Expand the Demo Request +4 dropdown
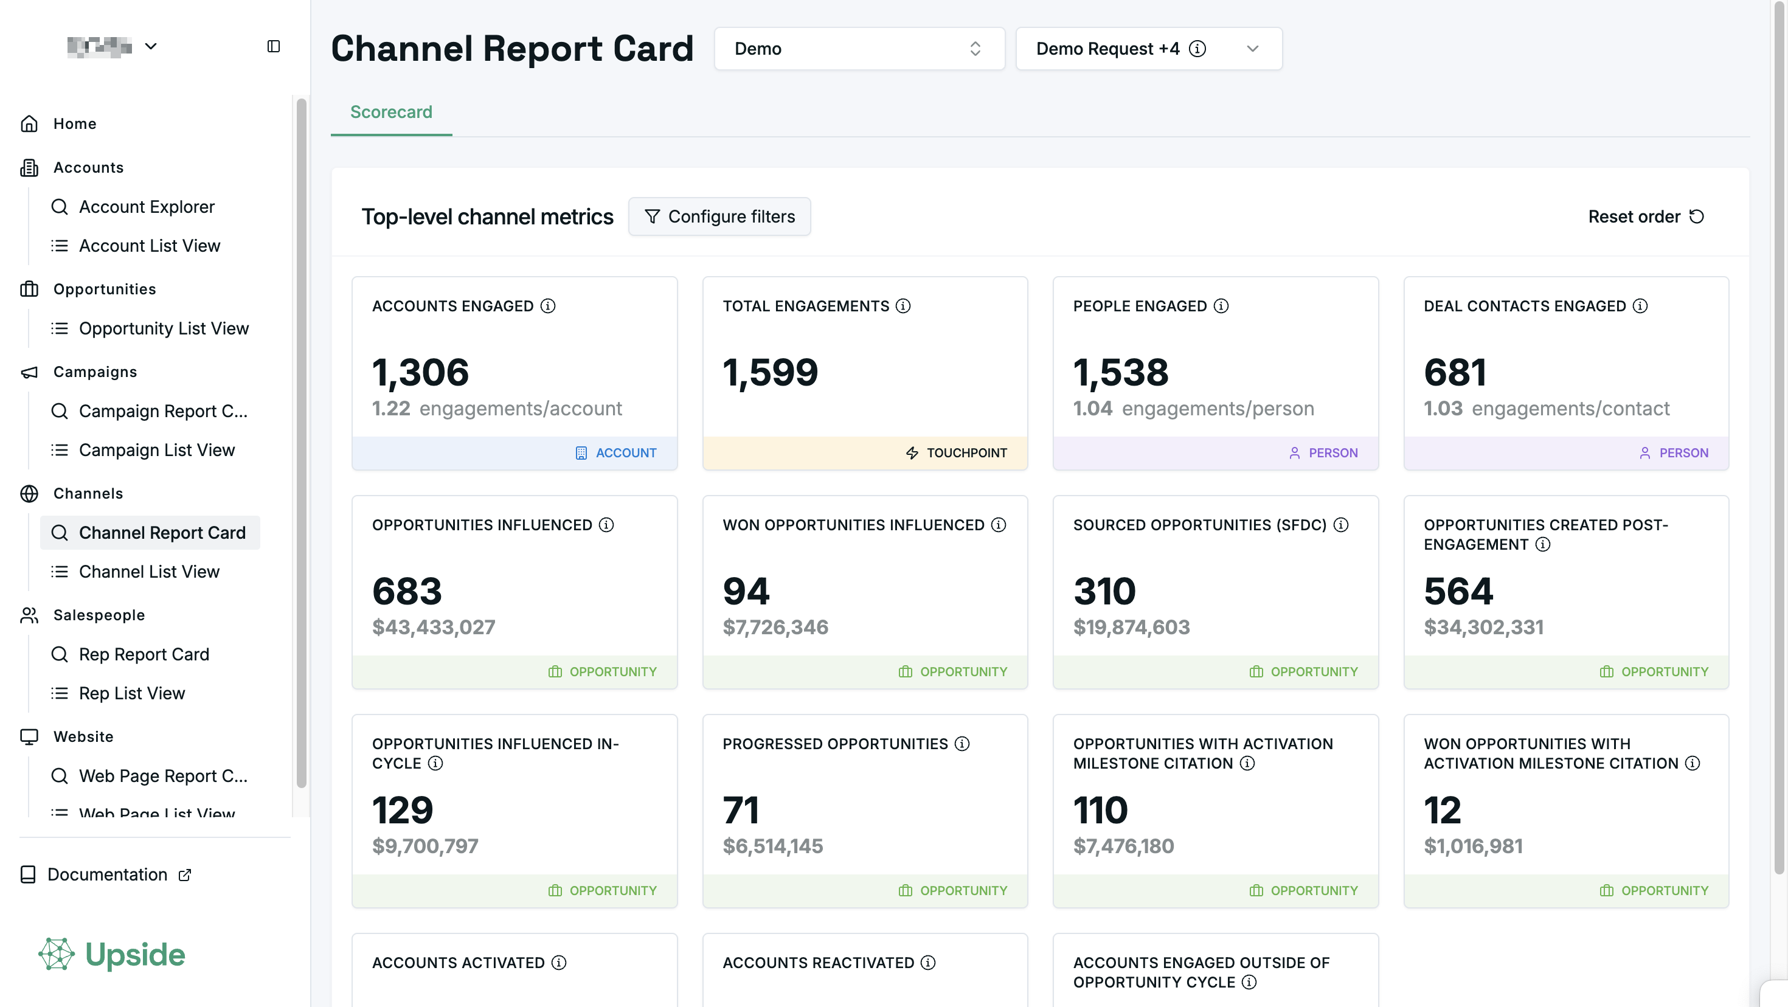Screen dimensions: 1788x1007 (x=1252, y=49)
